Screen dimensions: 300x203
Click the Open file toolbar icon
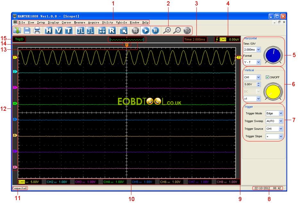pyautogui.click(x=17, y=30)
